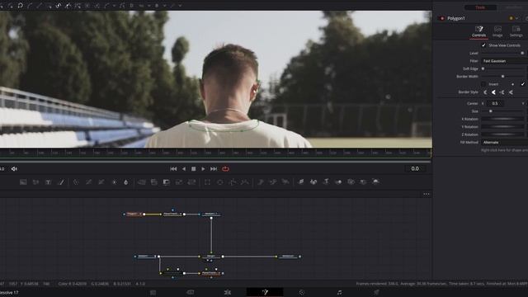Open the Polygon1 color tag dropdown
Screen dimensions: 528x297
514,18
